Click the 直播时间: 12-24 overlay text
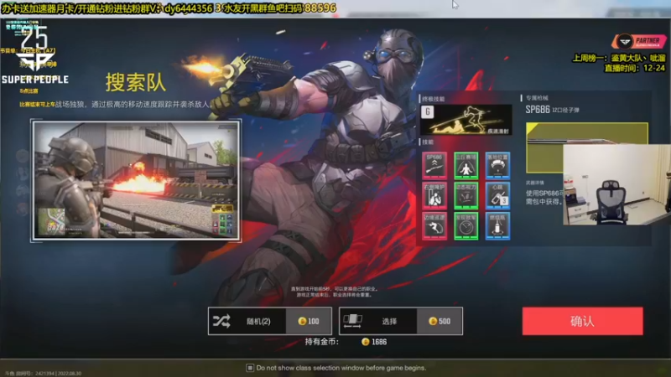 [x=635, y=68]
